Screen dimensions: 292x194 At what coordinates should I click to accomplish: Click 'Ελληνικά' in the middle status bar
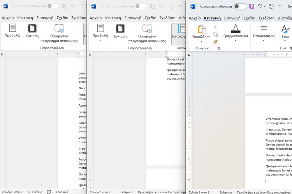click(127, 192)
